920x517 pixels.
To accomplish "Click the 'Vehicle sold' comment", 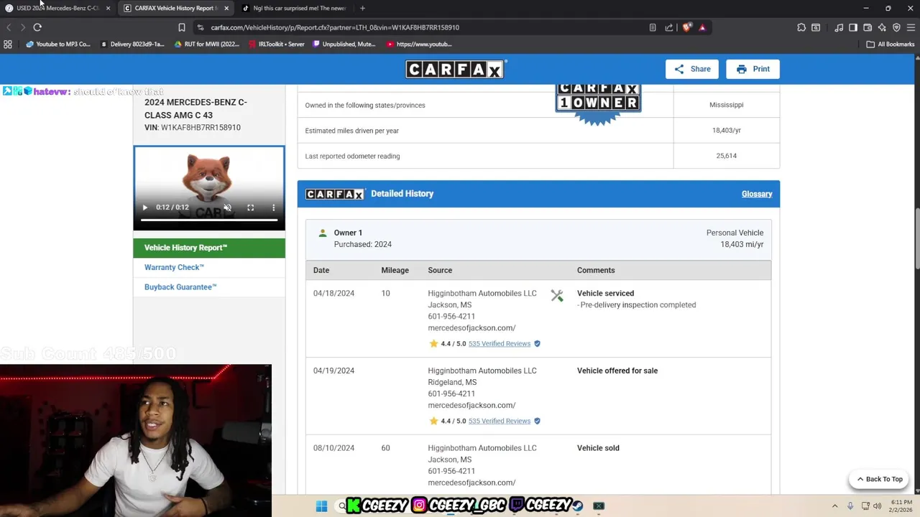I will (598, 448).
